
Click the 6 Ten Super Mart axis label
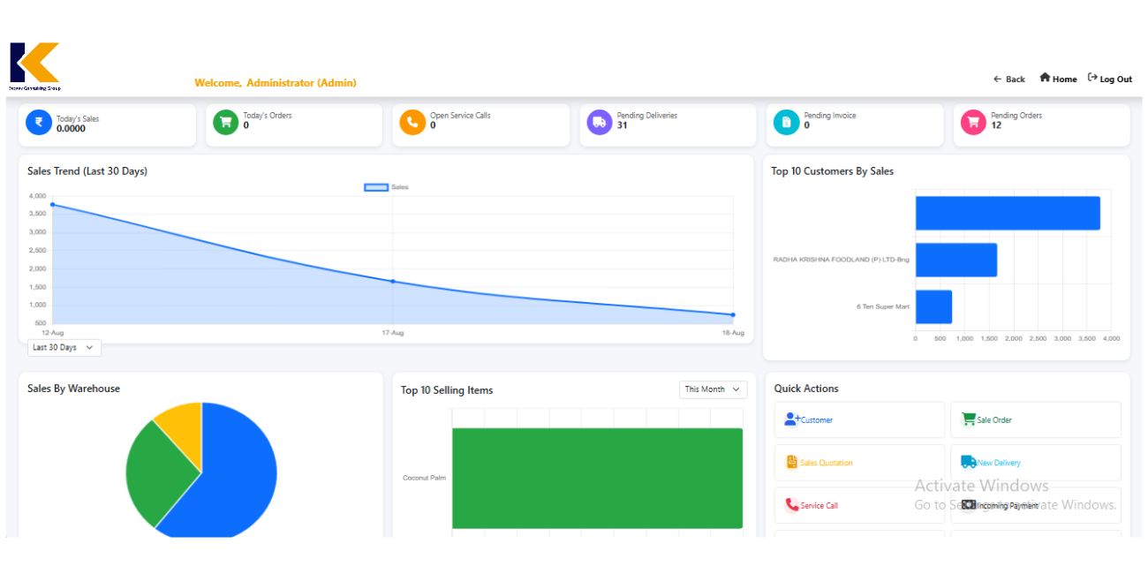point(883,306)
